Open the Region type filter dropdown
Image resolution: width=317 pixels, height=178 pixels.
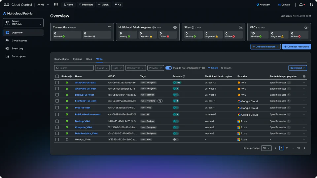(x=135, y=68)
